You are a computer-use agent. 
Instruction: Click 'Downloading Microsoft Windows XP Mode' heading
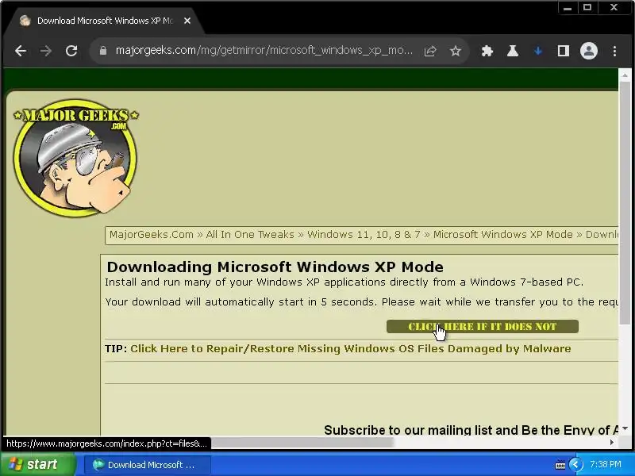275,267
